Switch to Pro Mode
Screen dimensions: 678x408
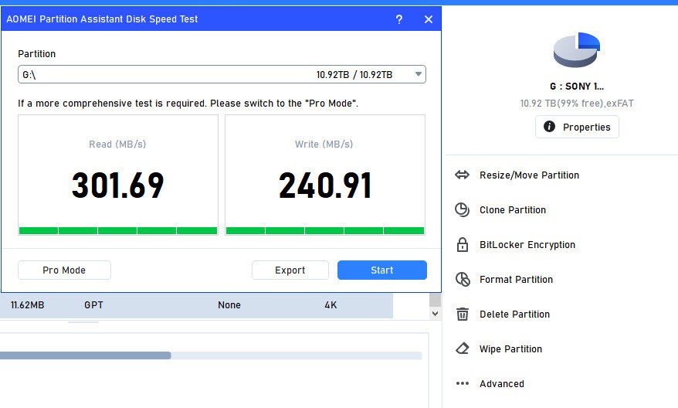[64, 270]
